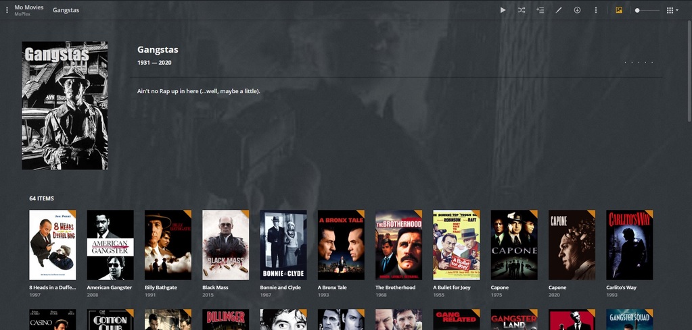The height and width of the screenshot is (330, 692).
Task: Click the 2020 year under Capone
Action: click(x=554, y=295)
